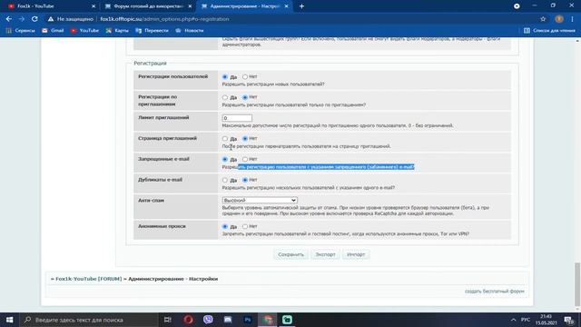581x327 pixels.
Task: Set Страница приглашений to Да
Action: point(225,138)
